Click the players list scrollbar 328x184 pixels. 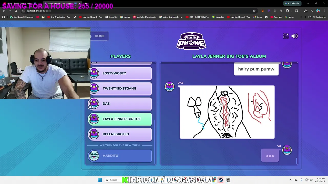pos(155,142)
